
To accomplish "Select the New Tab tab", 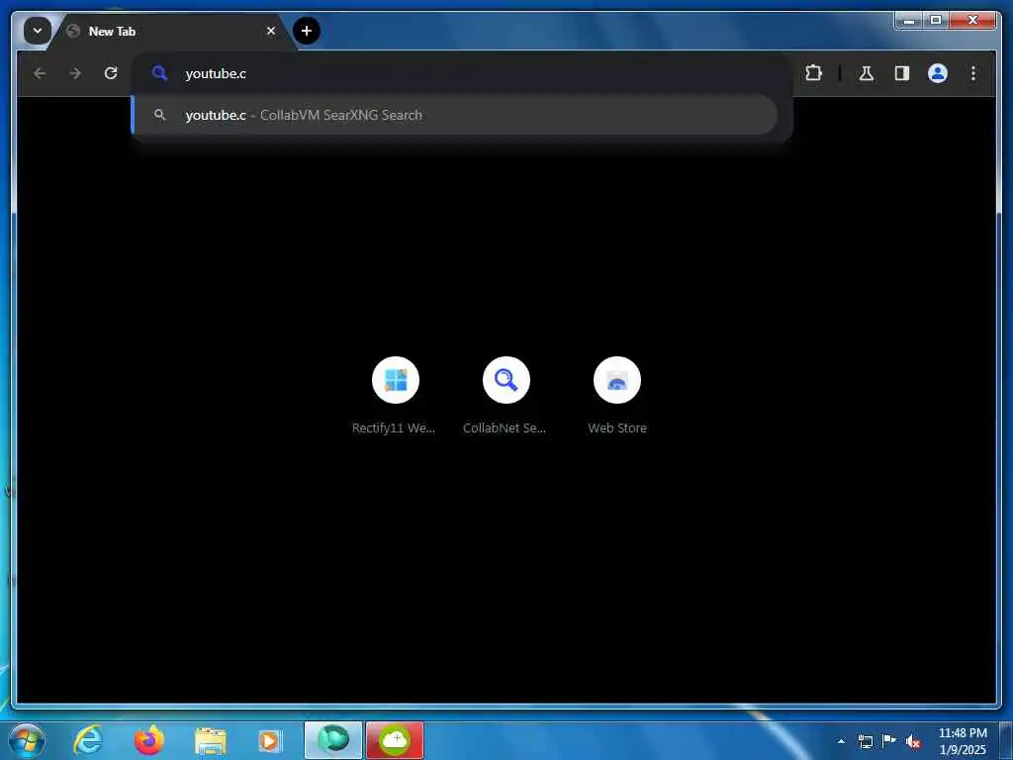I will pos(171,31).
